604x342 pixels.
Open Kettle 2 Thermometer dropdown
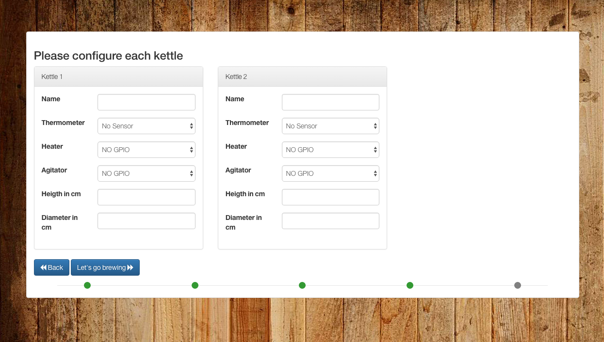pos(330,126)
